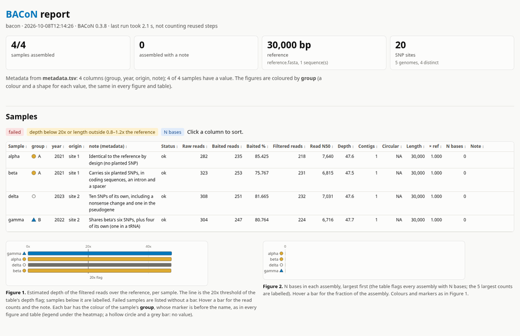Click Baited % value 75.767
The image size is (520, 336).
[x=262, y=173]
